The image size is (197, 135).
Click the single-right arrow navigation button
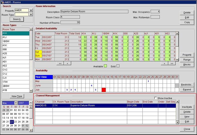pyautogui.click(x=164, y=63)
